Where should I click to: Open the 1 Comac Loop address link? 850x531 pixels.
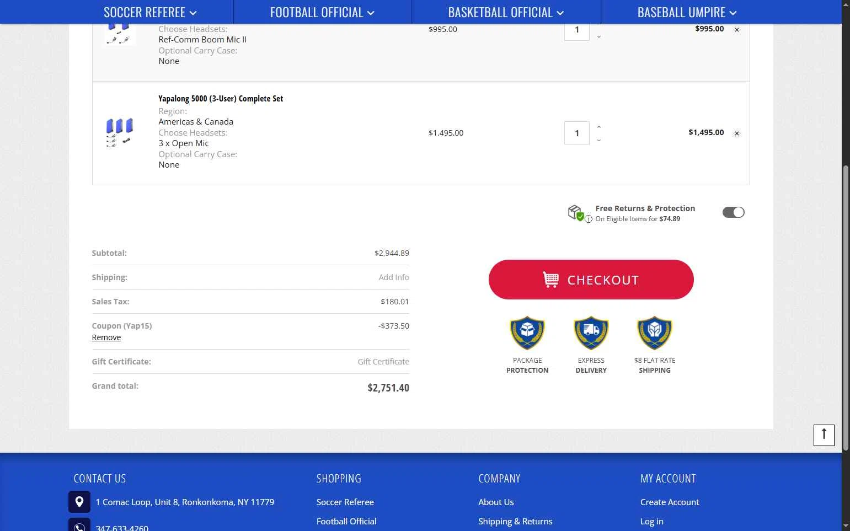click(185, 502)
